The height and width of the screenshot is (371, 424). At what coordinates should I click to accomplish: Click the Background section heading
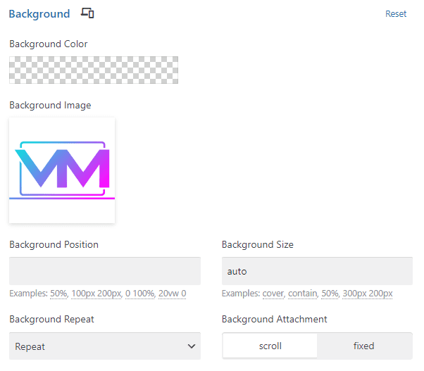39,14
